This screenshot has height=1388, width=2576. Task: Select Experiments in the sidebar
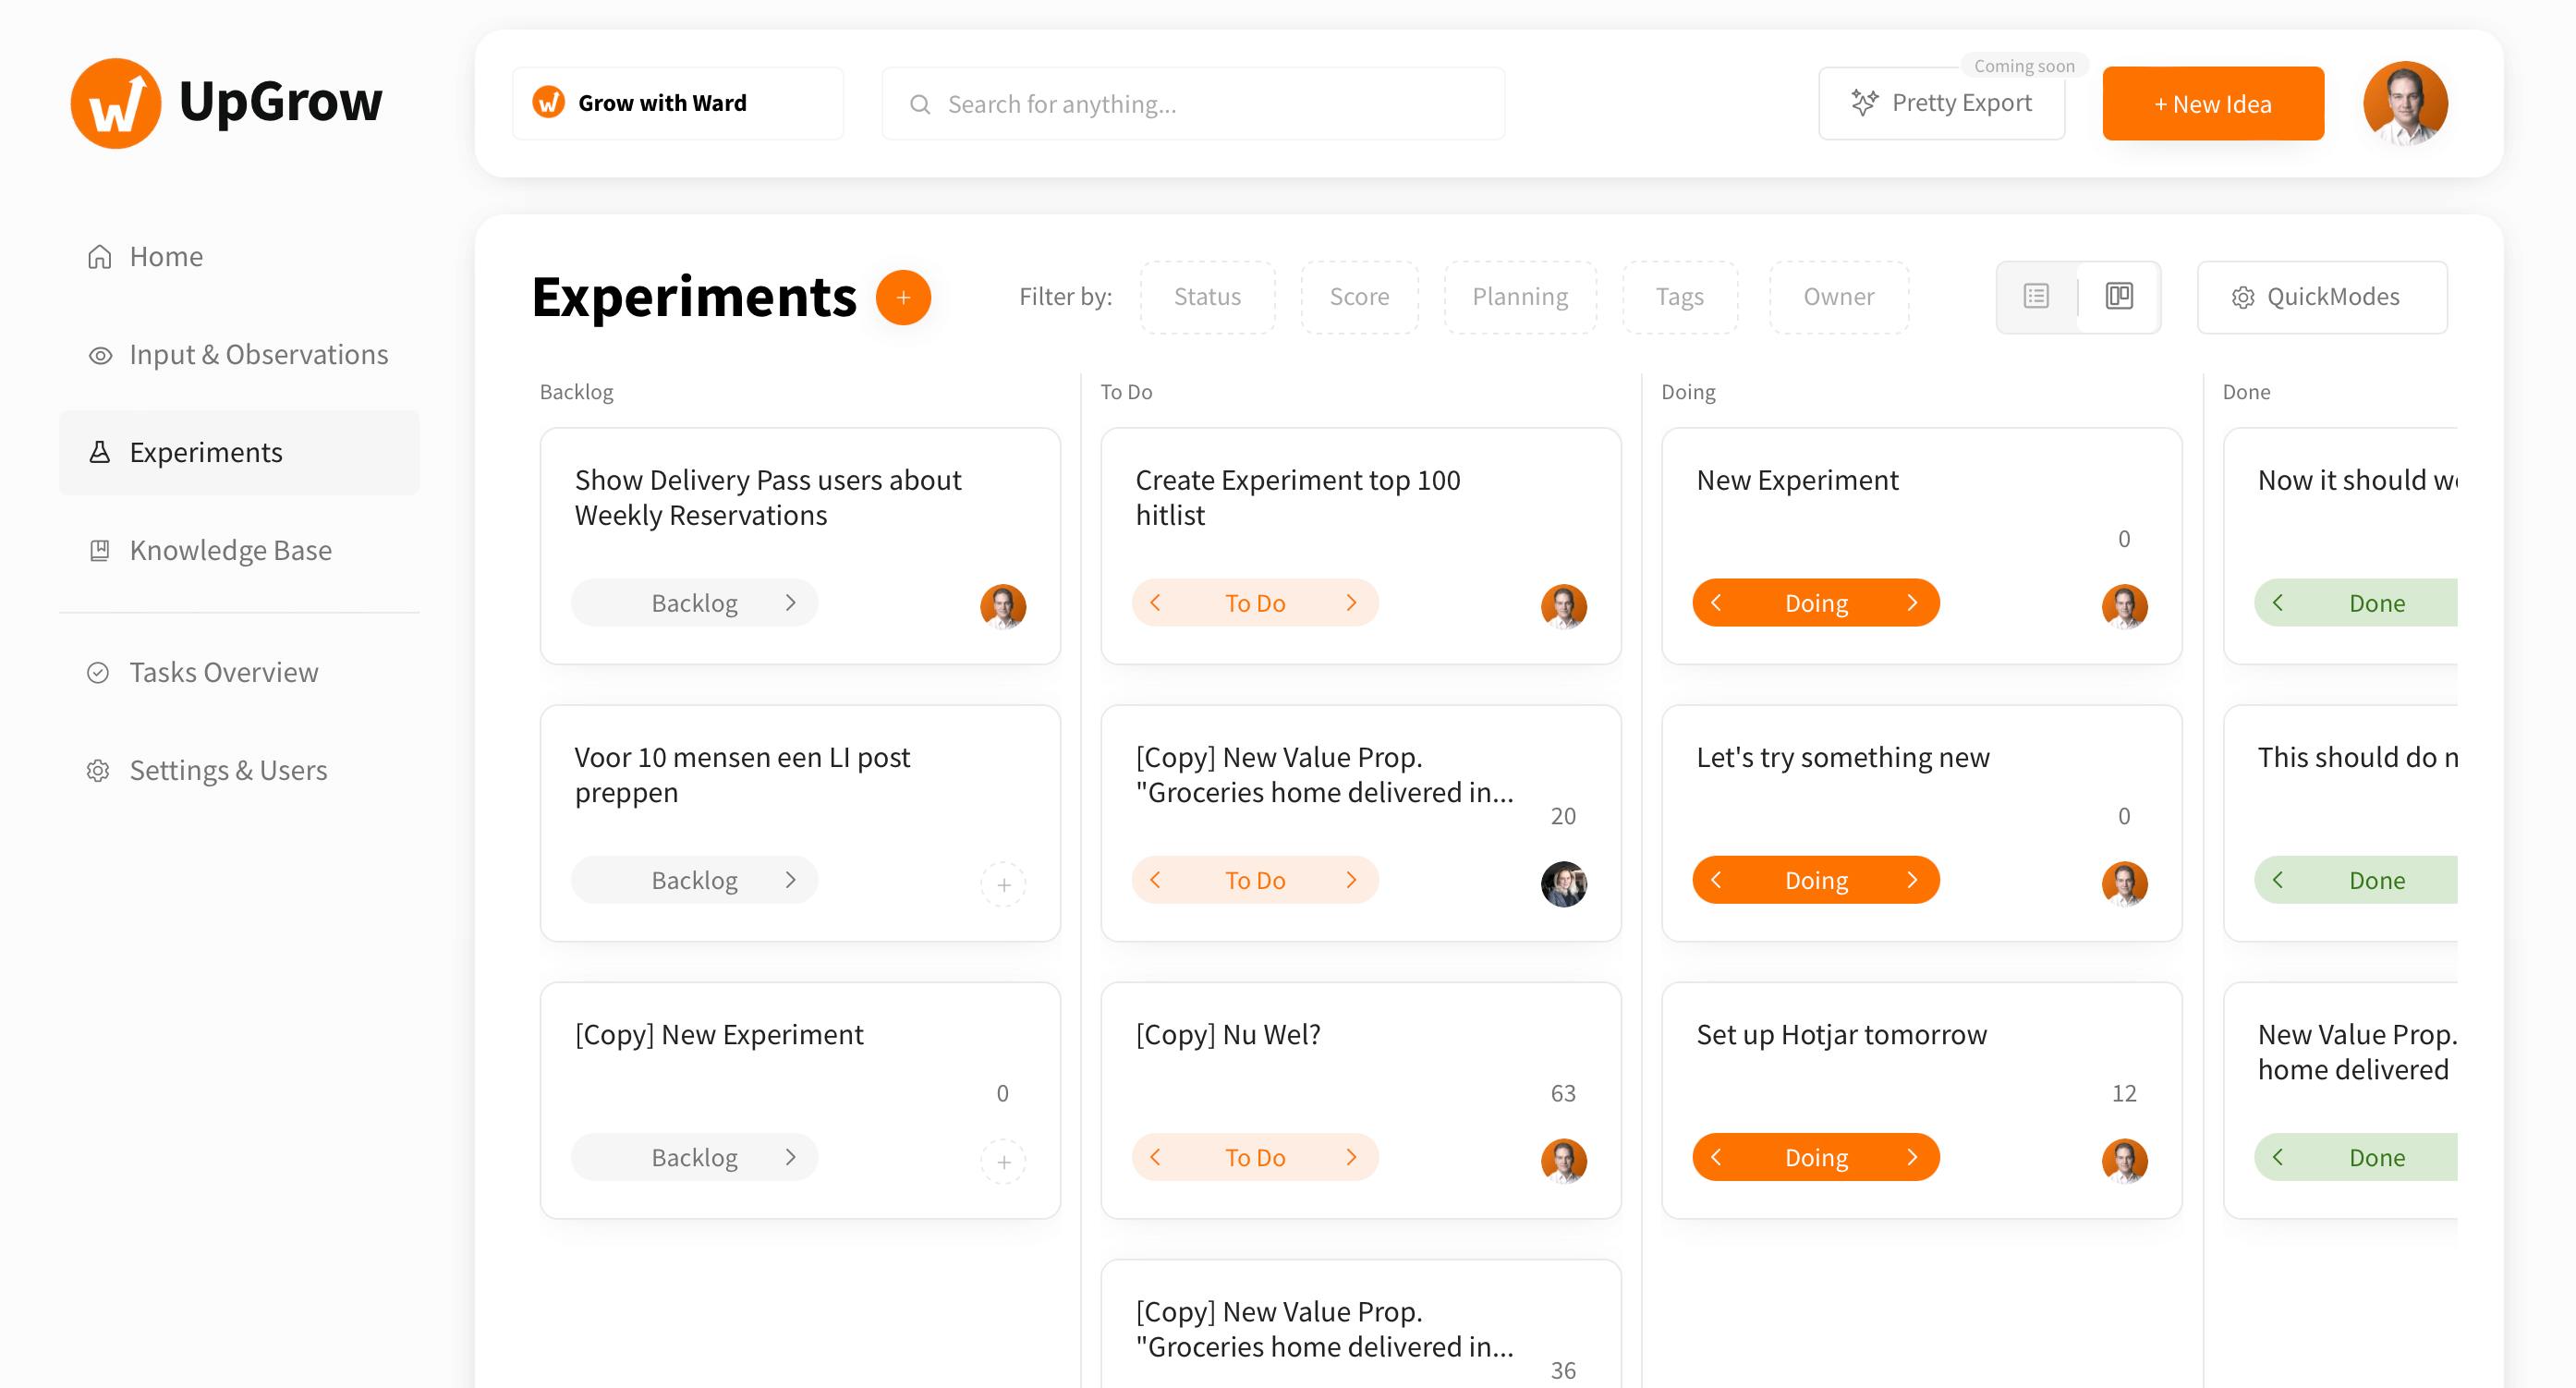(x=239, y=452)
